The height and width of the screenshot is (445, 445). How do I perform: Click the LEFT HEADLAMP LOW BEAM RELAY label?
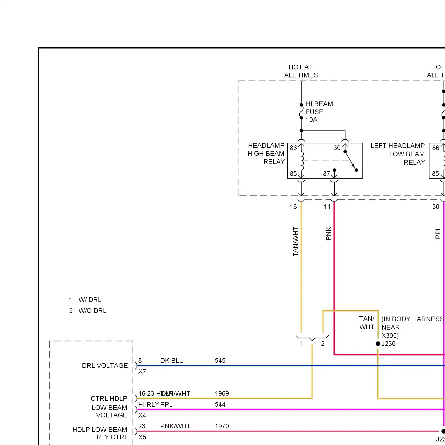[398, 154]
